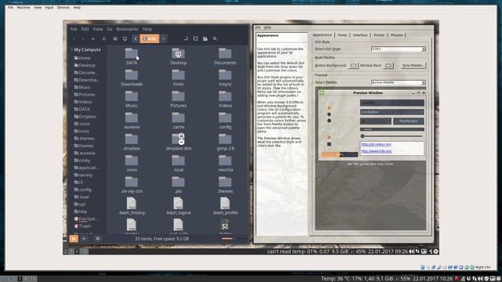This screenshot has height=282, width=502.
Task: Open the Bookmarks menu in Nemo
Action: click(127, 29)
